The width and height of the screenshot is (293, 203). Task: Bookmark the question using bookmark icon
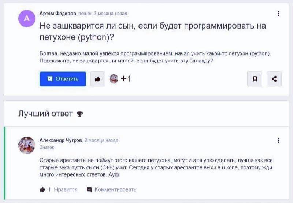point(255,79)
